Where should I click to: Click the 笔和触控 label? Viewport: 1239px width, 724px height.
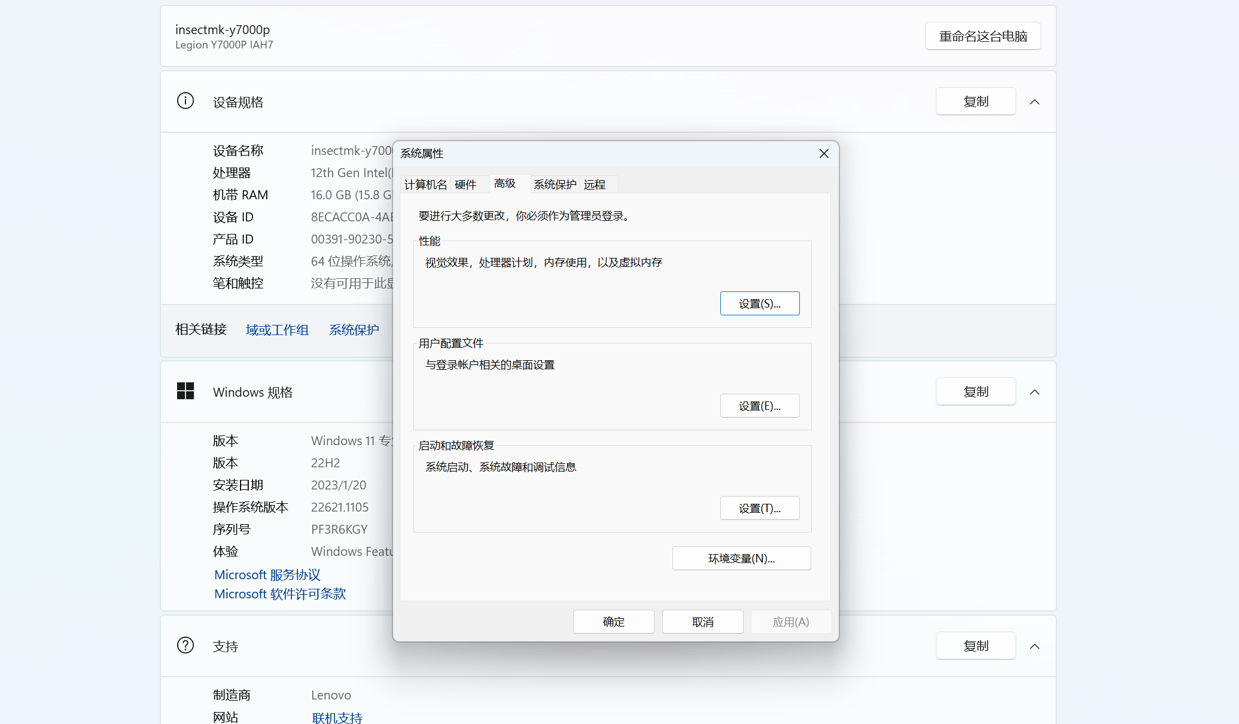[238, 283]
